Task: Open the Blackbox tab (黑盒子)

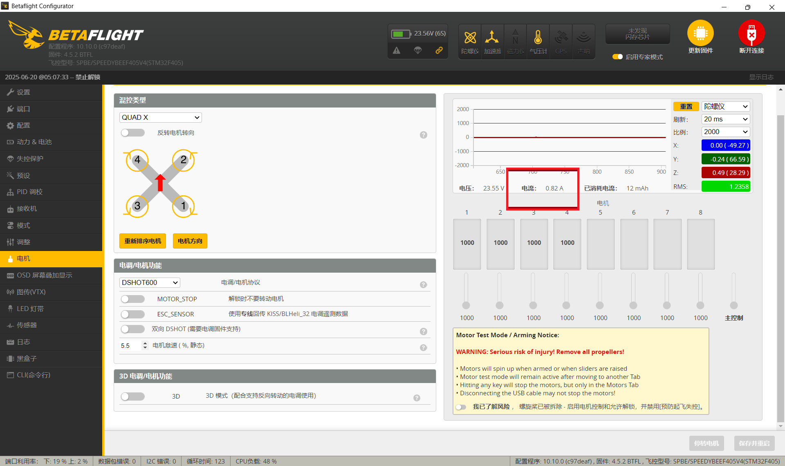Action: (x=51, y=358)
